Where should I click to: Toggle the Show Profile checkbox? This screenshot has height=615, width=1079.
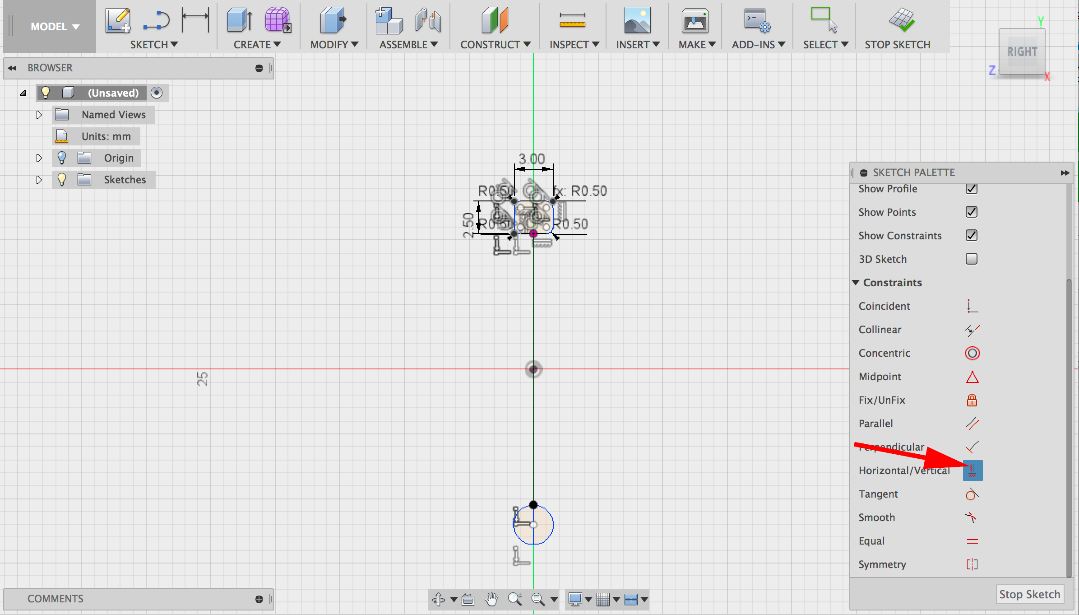point(972,189)
